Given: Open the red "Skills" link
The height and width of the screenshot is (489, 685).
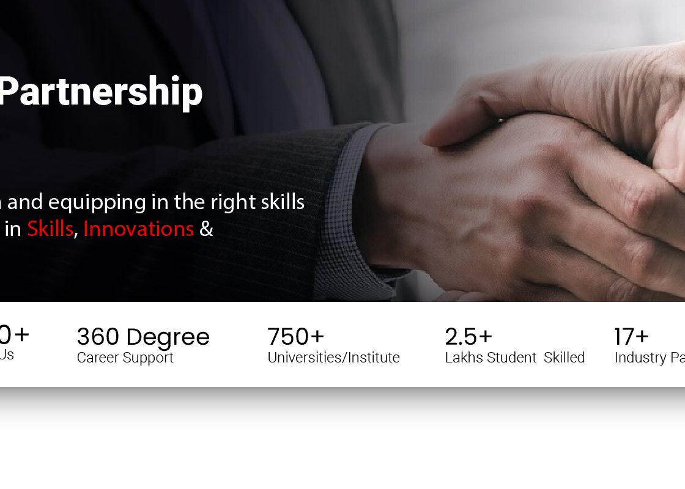Looking at the screenshot, I should click(50, 229).
